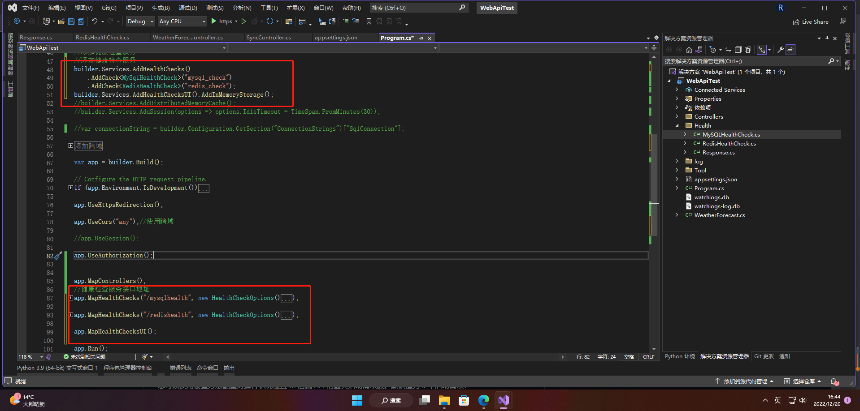Image resolution: width=860 pixels, height=411 pixels.
Task: Click the Solution Explorer Home icon
Action: pyautogui.click(x=689, y=50)
